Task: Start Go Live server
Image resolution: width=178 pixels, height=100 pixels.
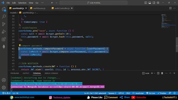Action: click(x=150, y=93)
